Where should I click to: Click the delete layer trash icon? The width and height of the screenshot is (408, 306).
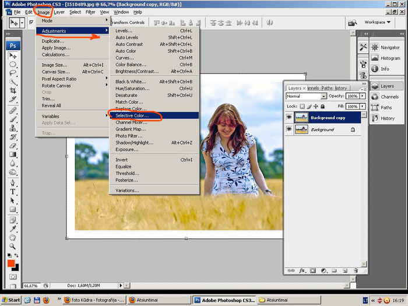[354, 270]
